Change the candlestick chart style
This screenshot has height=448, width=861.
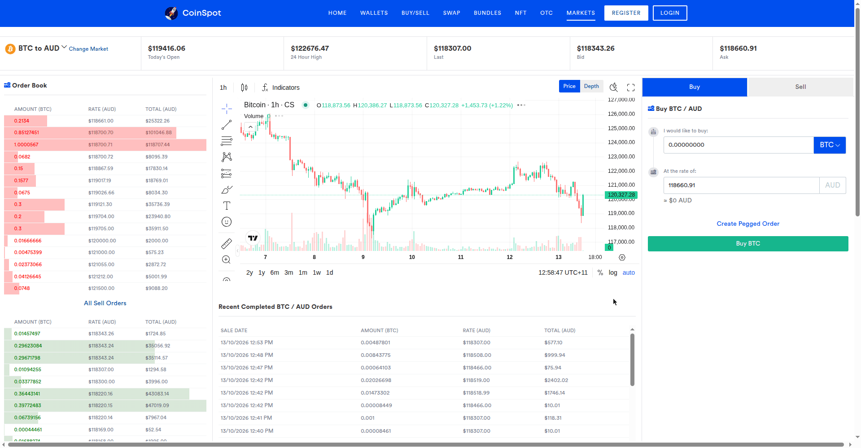244,88
